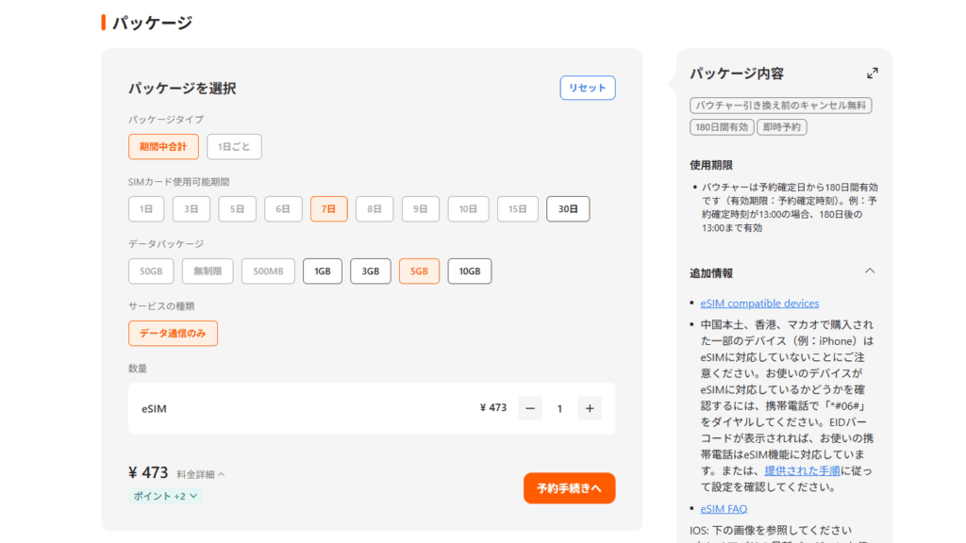Proceed with 予約手続きへ button
Image resolution: width=966 pixels, height=543 pixels.
[569, 488]
